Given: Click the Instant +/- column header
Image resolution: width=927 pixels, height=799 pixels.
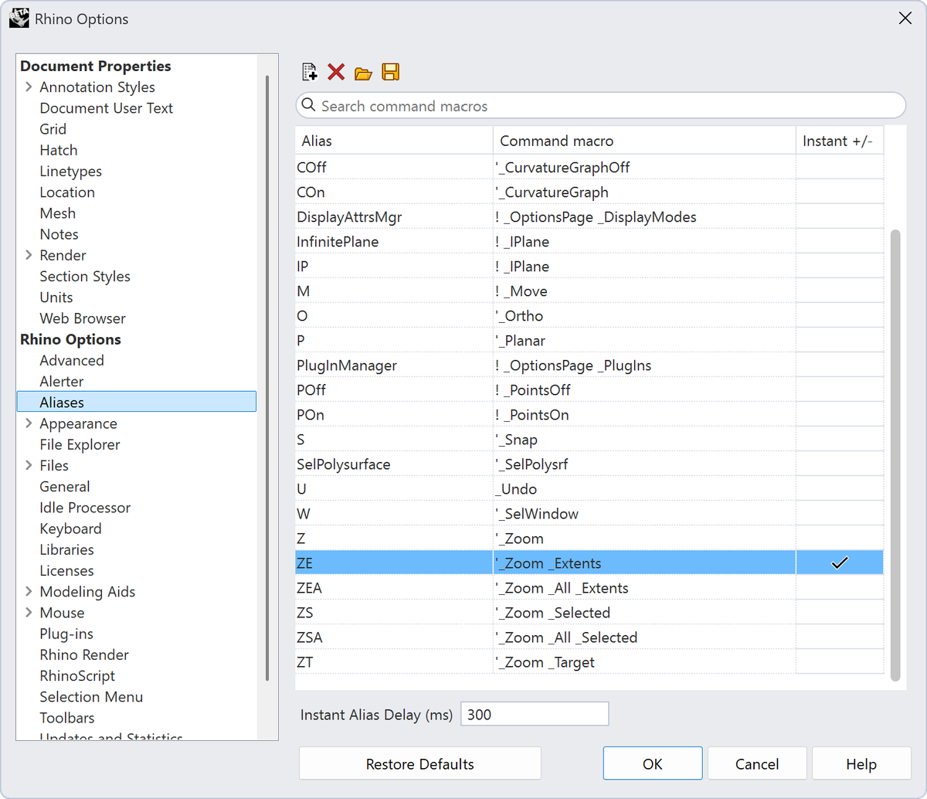Looking at the screenshot, I should (840, 141).
